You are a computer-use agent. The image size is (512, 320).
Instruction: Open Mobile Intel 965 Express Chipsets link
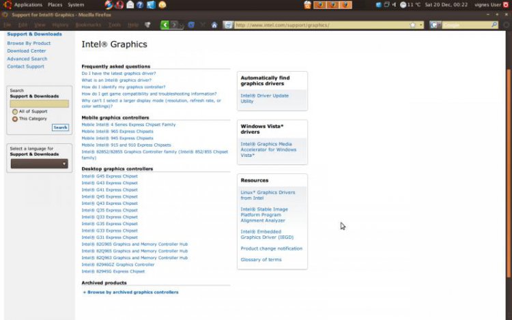pyautogui.click(x=117, y=132)
